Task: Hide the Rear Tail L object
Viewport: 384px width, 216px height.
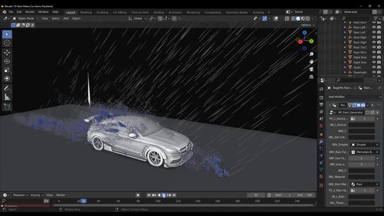Action: 374,47
